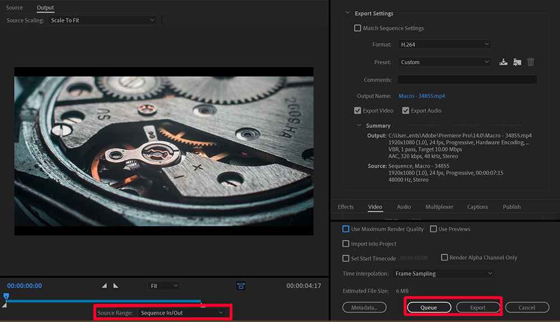This screenshot has height=322, width=560.
Task: Switch to the Output tab
Action: [45, 7]
